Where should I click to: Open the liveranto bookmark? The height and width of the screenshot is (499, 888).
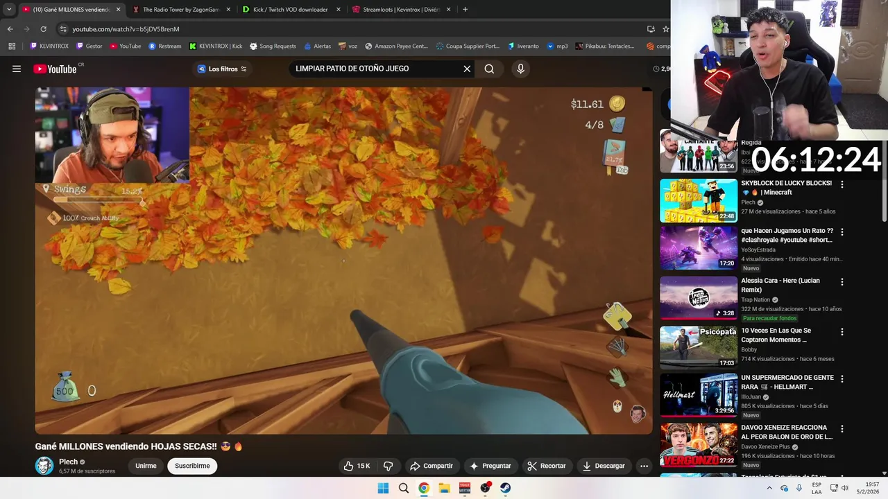point(523,46)
